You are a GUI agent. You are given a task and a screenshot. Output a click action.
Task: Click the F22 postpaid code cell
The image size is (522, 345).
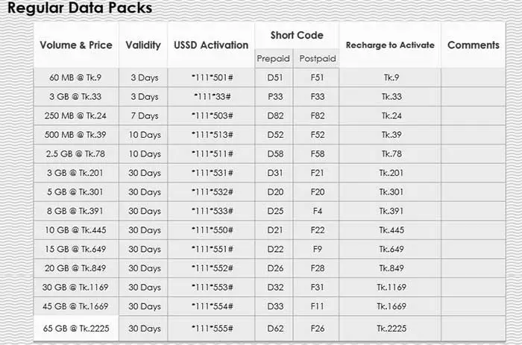tap(318, 231)
